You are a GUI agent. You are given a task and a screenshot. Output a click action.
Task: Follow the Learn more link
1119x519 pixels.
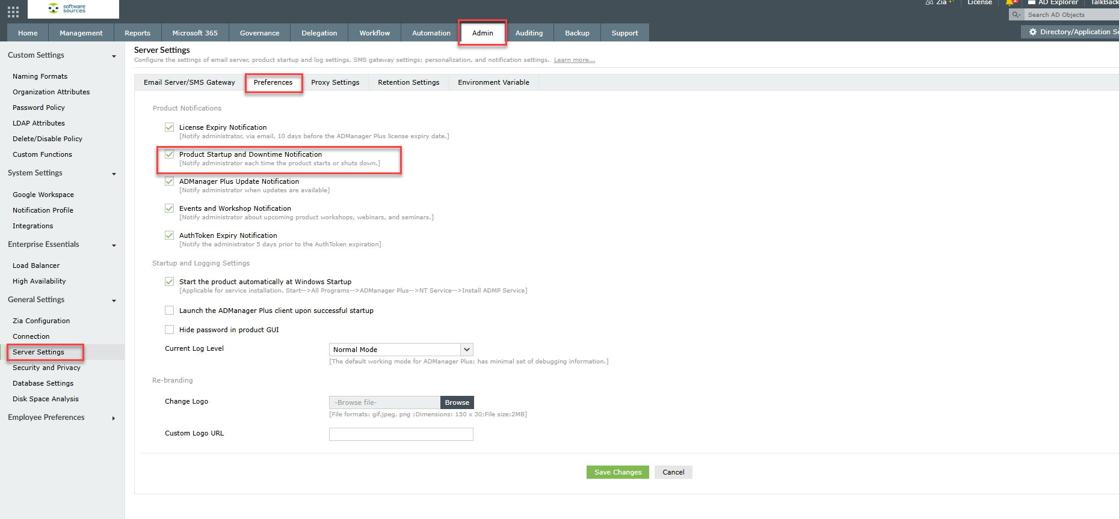tap(574, 60)
